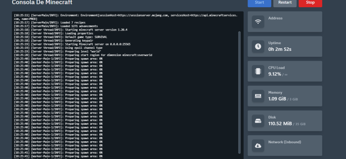
Task: Click the clock icon in Uptime card
Action: click(258, 46)
